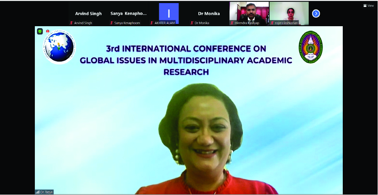The height and width of the screenshot is (195, 378).
Task: Click the red recording indicator icon
Action: [48, 31]
